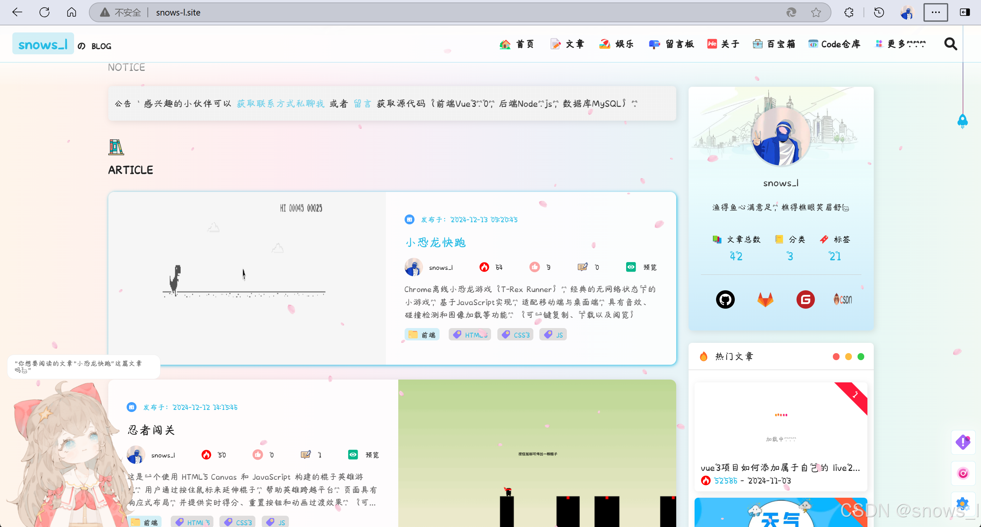
Task: Open the browser extensions menu
Action: click(849, 12)
